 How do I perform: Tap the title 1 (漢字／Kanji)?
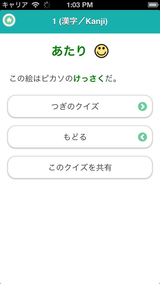80,21
